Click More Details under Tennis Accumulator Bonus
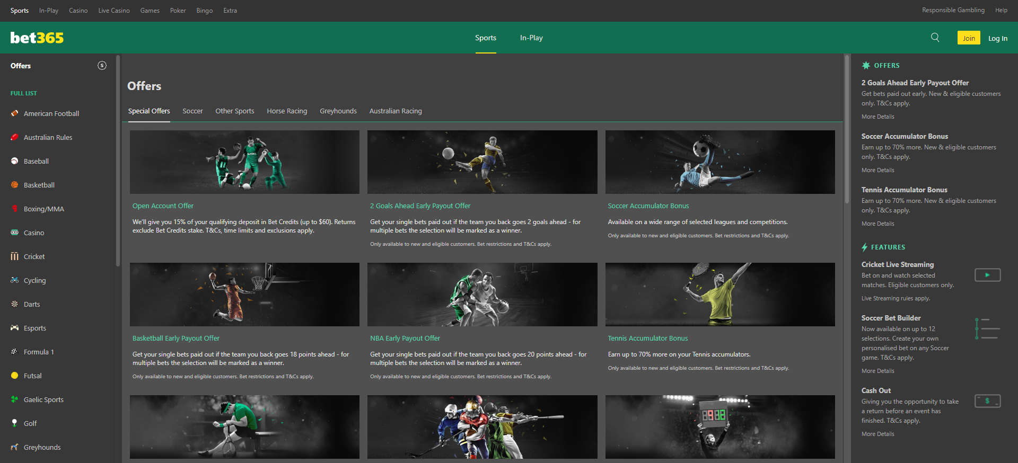The width and height of the screenshot is (1018, 463). (x=877, y=224)
